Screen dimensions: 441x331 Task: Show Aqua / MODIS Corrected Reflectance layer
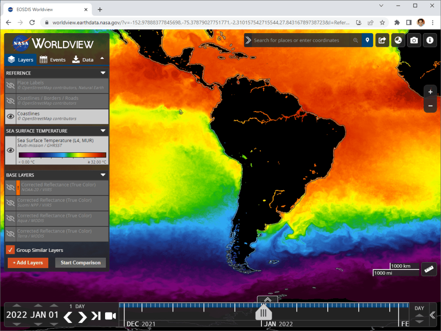click(x=11, y=218)
